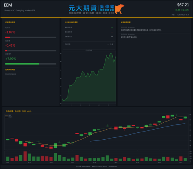Open the news headline mentioning S&P 500
Screen dimensions: 193x169
click(141, 30)
